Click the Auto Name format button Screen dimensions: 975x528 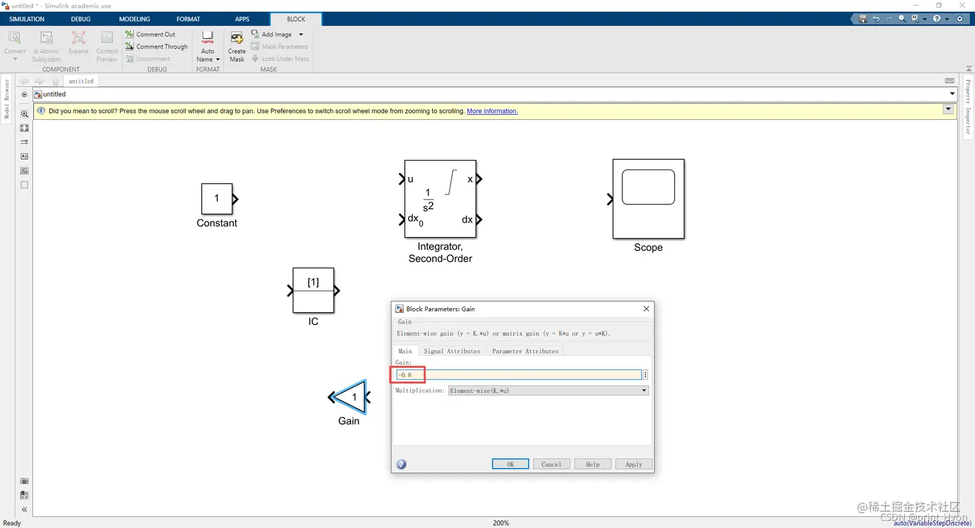point(208,46)
